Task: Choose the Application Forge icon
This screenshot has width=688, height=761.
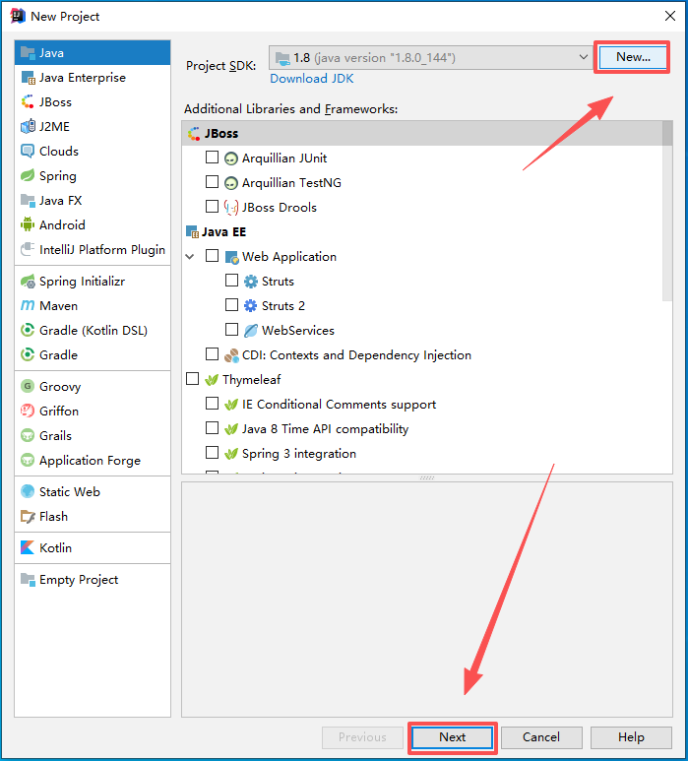Action: (x=28, y=460)
